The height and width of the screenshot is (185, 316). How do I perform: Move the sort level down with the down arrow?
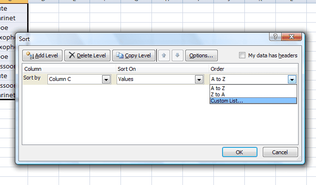tap(177, 55)
